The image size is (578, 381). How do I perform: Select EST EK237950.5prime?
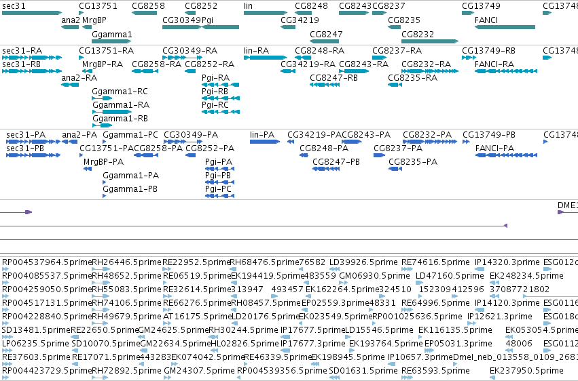tap(494, 378)
